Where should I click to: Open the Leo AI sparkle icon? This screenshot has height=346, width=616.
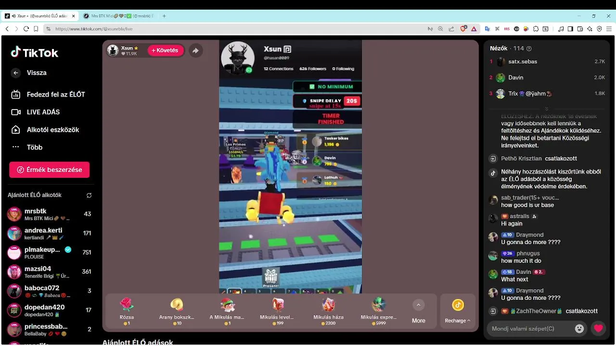click(590, 29)
